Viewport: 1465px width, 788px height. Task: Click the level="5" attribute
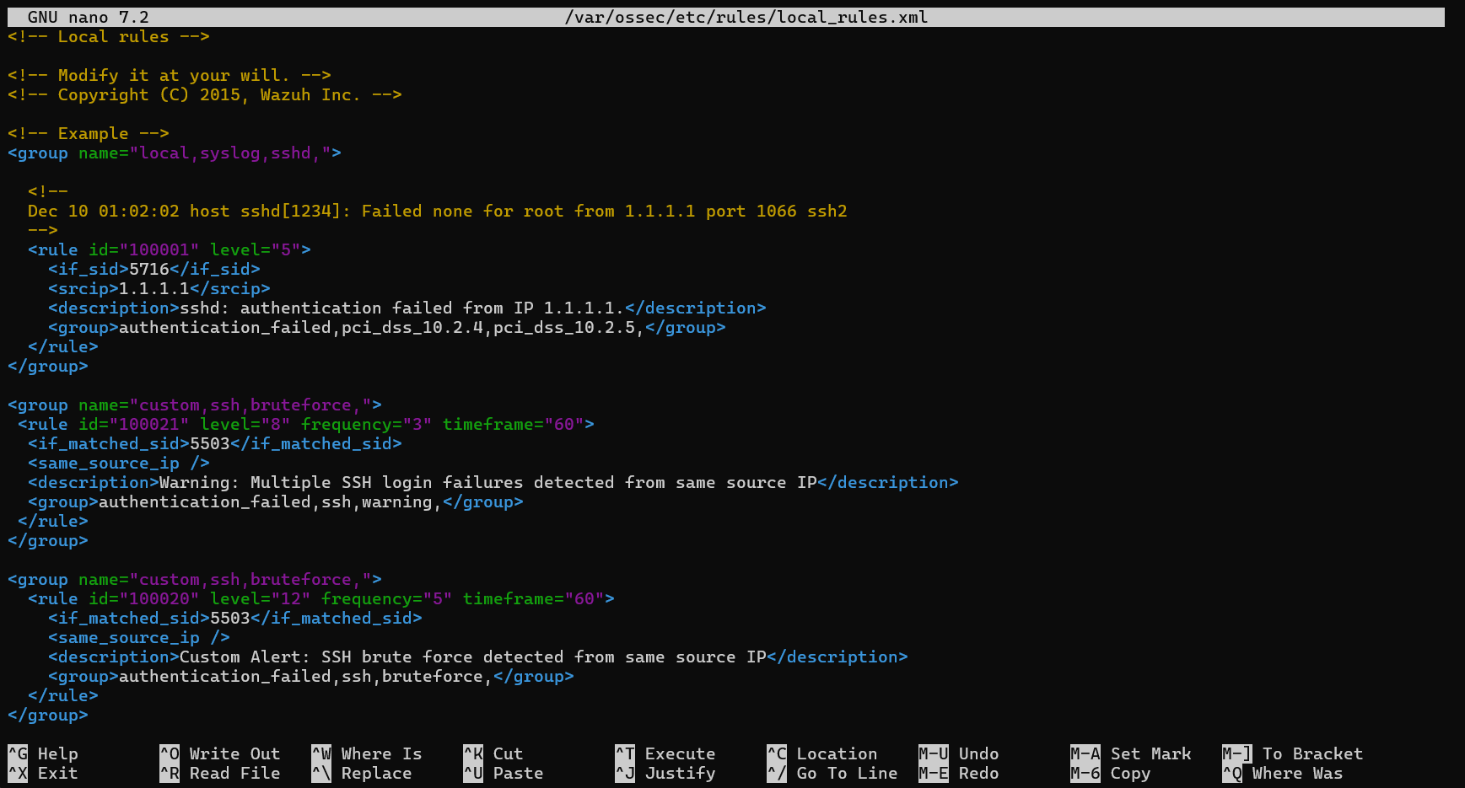click(x=256, y=249)
